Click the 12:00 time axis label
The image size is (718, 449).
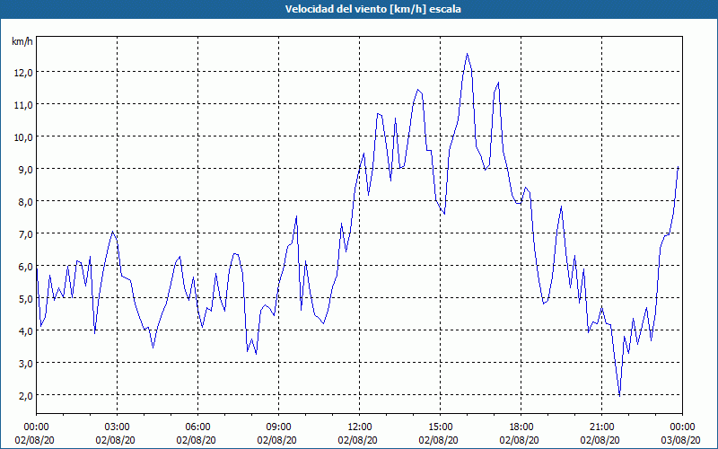[x=360, y=427]
